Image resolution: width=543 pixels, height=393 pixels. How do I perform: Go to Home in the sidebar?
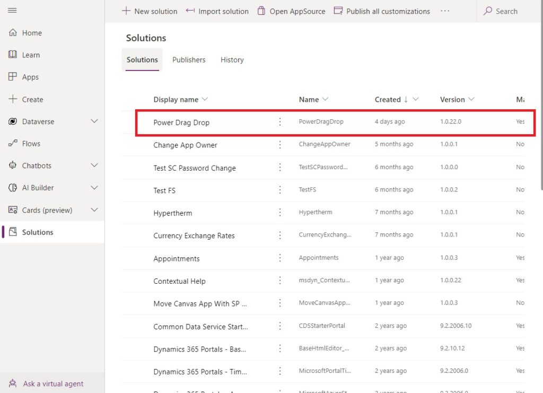30,32
